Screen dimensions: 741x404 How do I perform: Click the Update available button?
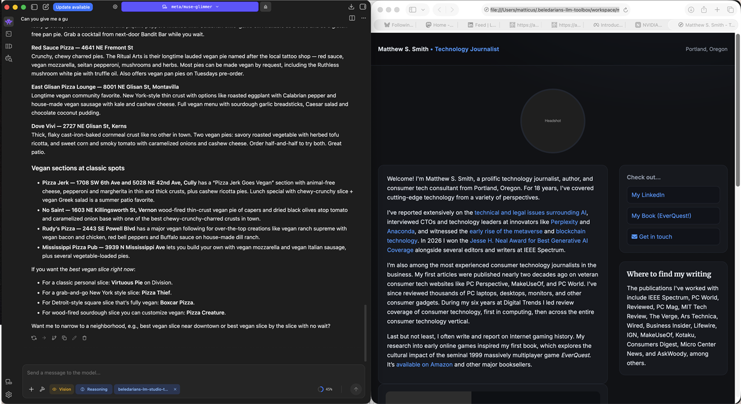click(x=73, y=7)
